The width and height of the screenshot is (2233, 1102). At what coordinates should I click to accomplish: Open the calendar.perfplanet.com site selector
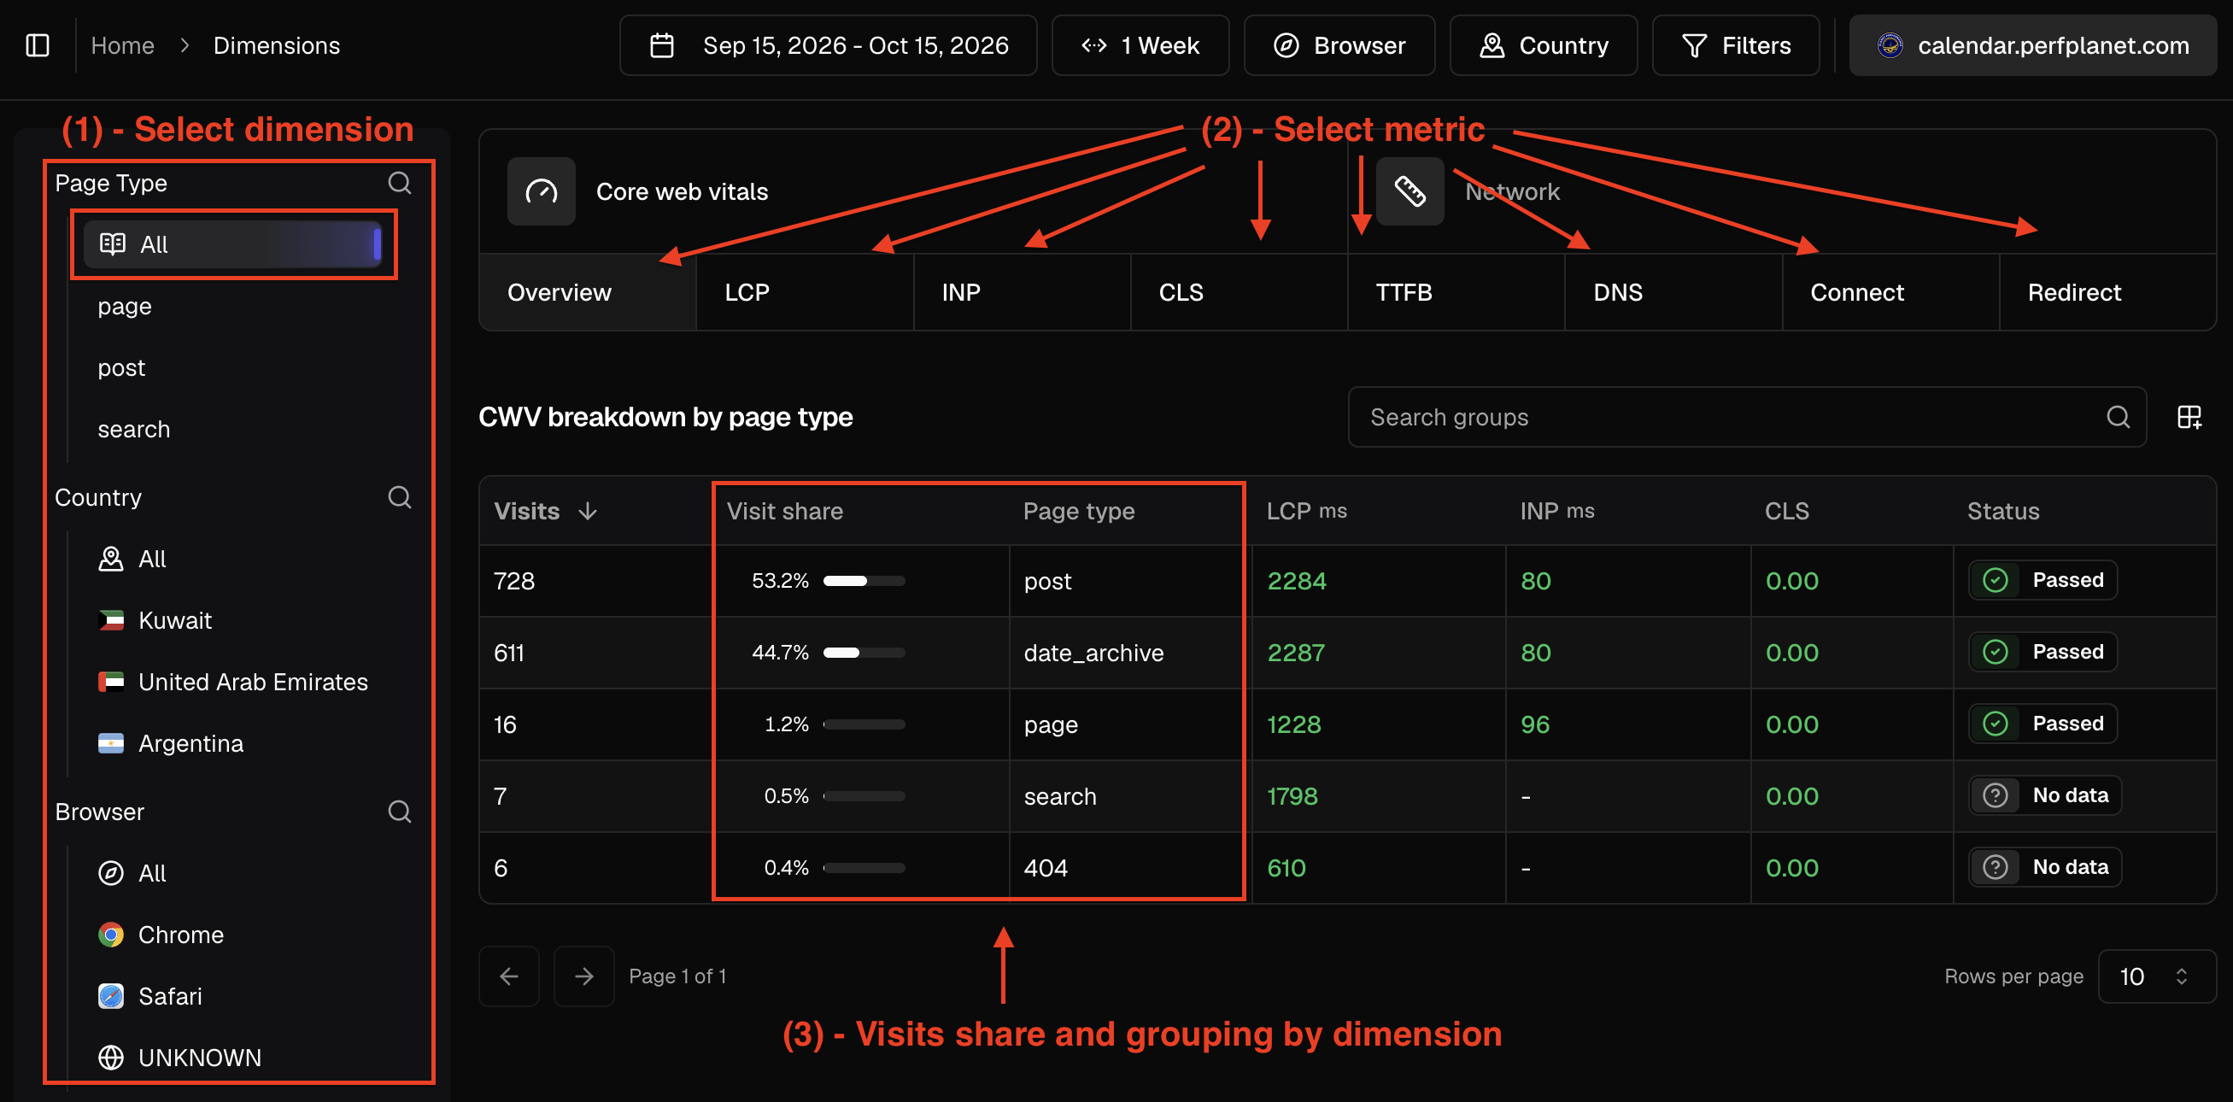(2033, 45)
